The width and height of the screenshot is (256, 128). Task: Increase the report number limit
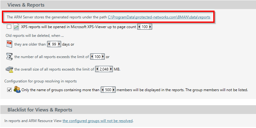103,57
